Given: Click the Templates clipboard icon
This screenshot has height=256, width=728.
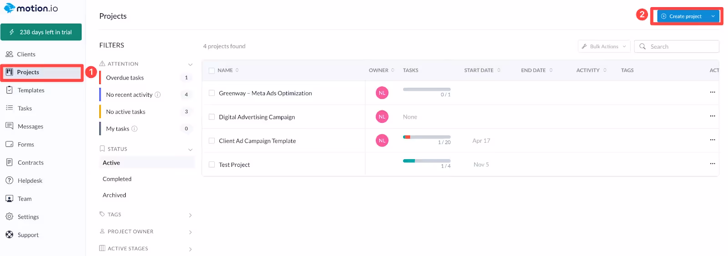Looking at the screenshot, I should point(9,90).
